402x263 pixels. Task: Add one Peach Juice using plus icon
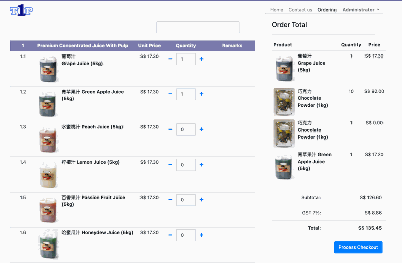coord(201,129)
